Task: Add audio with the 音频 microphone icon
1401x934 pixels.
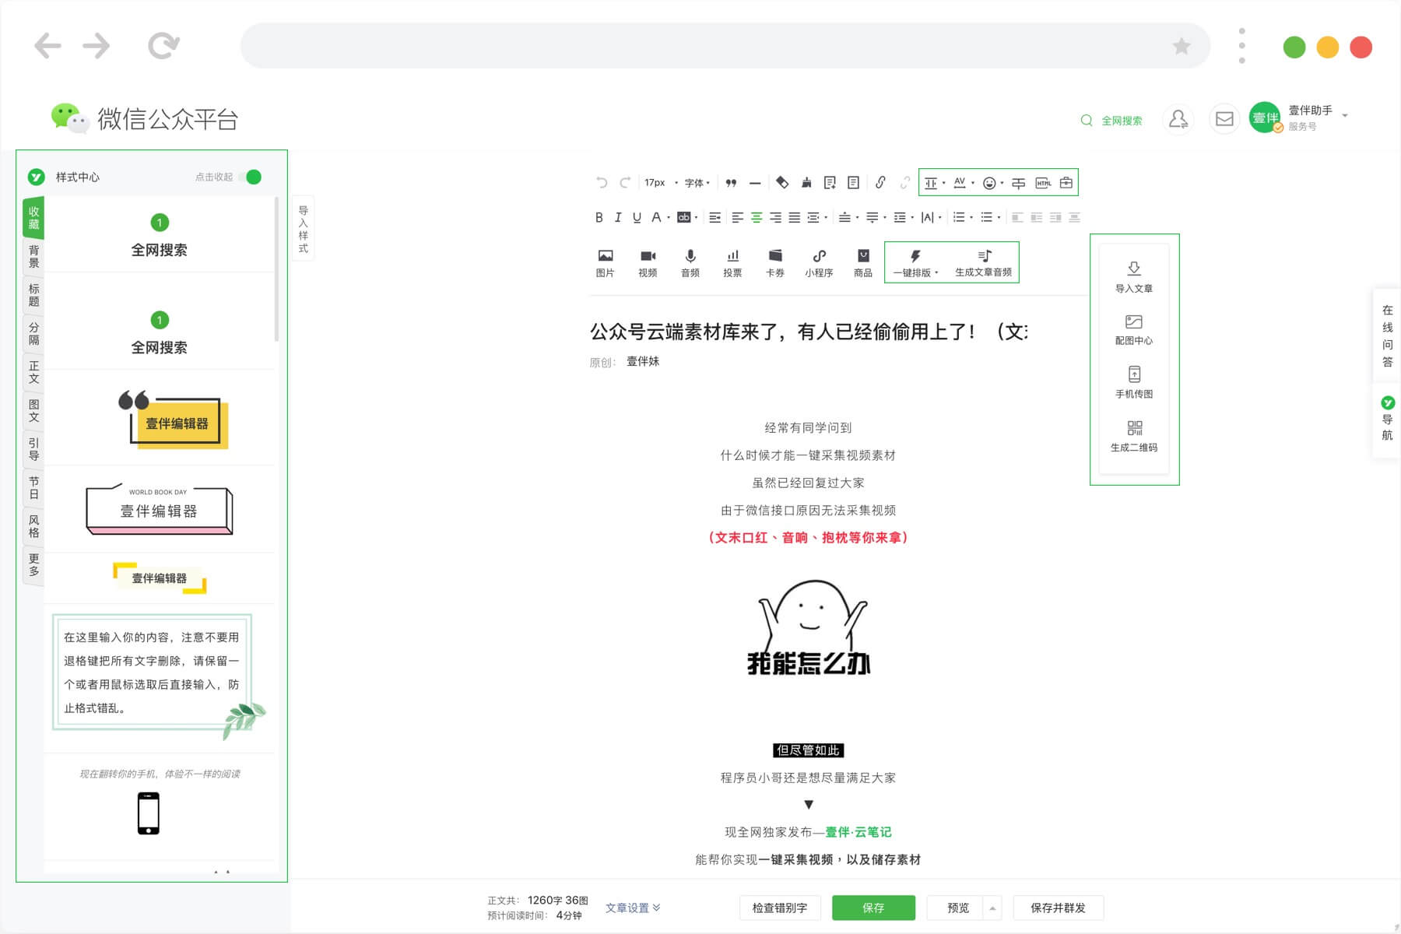Action: click(689, 262)
